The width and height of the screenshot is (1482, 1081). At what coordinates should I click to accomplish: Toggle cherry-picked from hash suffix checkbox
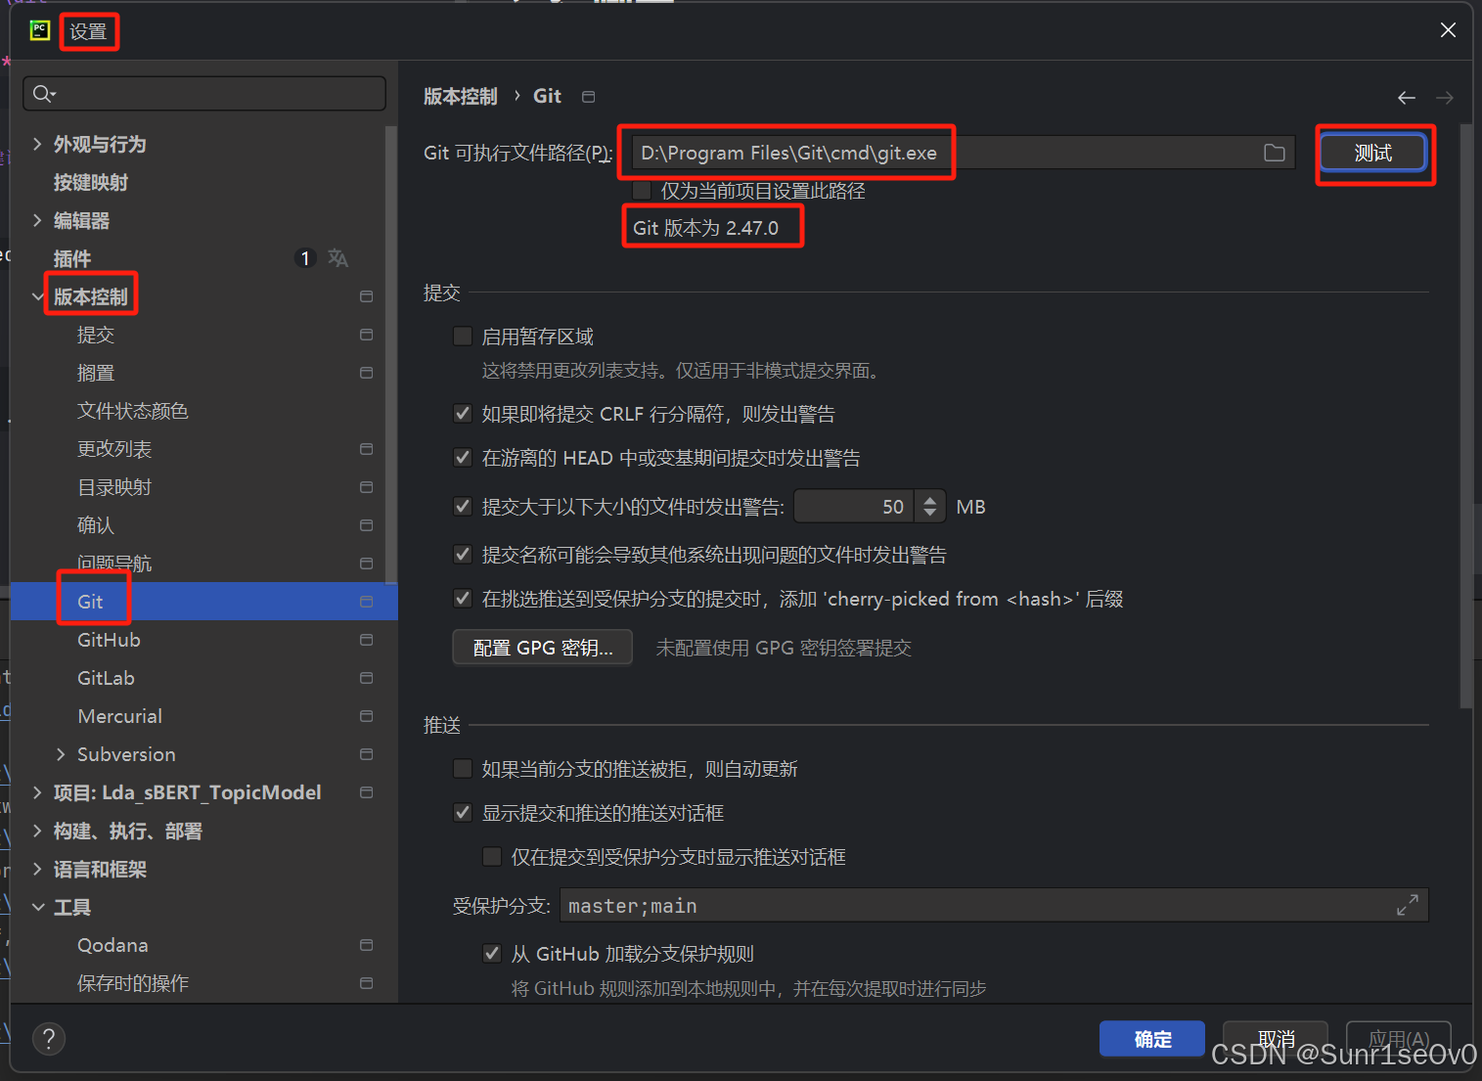click(463, 599)
